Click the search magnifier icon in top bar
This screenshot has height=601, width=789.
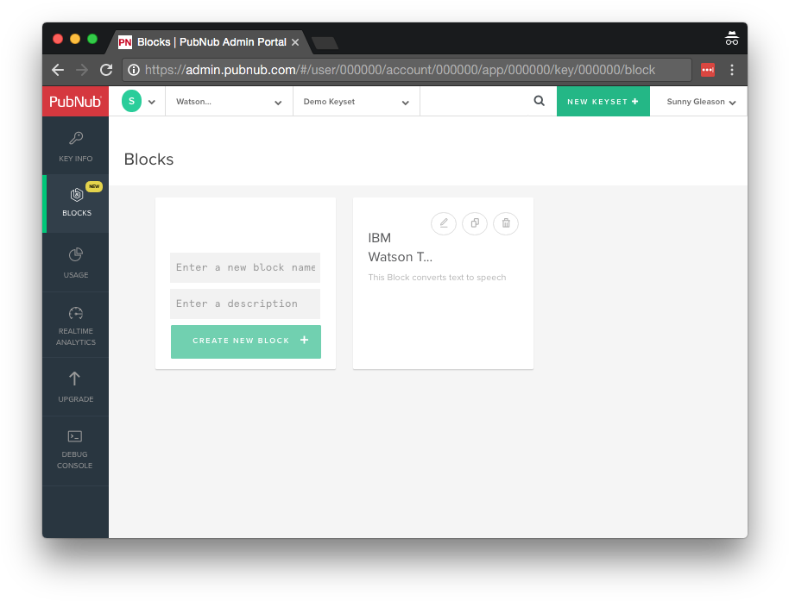click(540, 101)
